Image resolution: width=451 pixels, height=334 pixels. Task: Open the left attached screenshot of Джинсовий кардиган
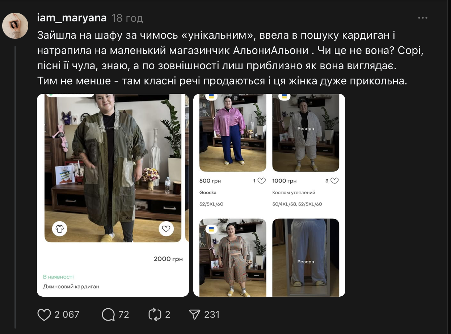click(x=113, y=195)
